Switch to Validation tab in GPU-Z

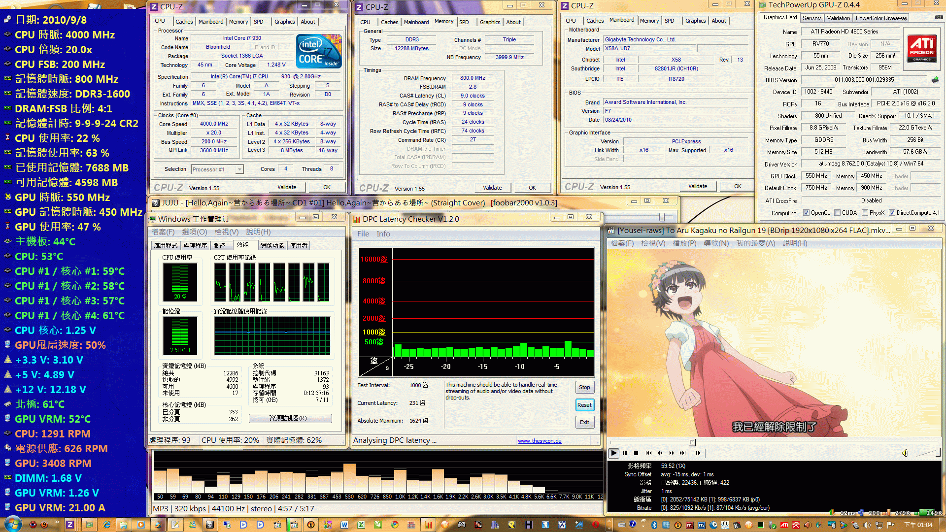pyautogui.click(x=838, y=18)
